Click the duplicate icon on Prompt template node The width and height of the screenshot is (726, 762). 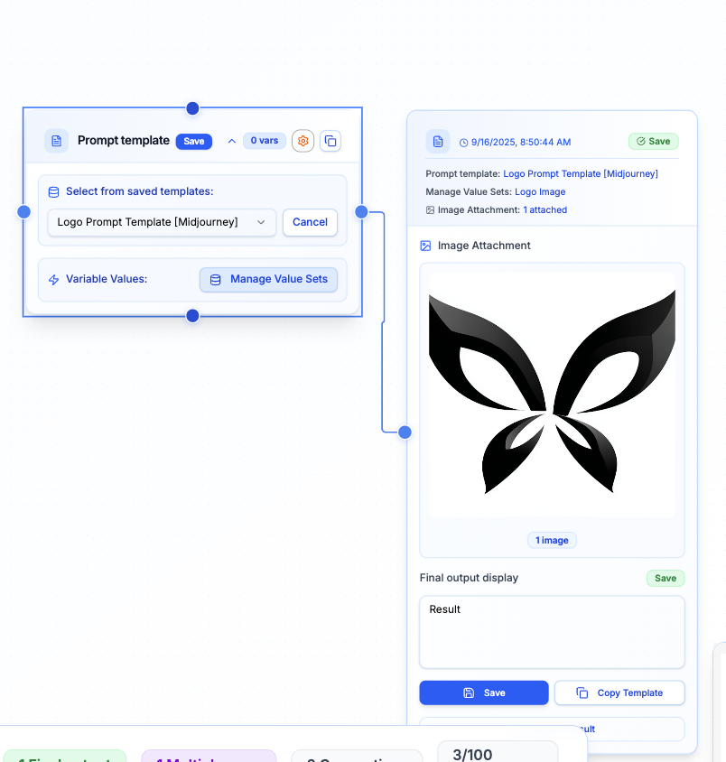(330, 141)
